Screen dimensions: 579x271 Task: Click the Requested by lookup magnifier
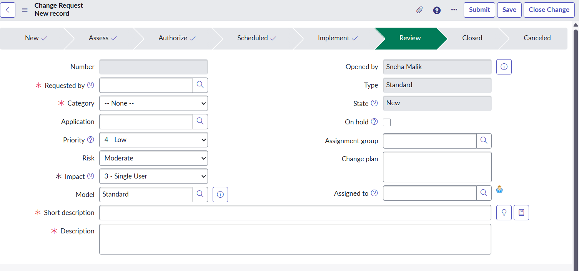click(x=200, y=85)
